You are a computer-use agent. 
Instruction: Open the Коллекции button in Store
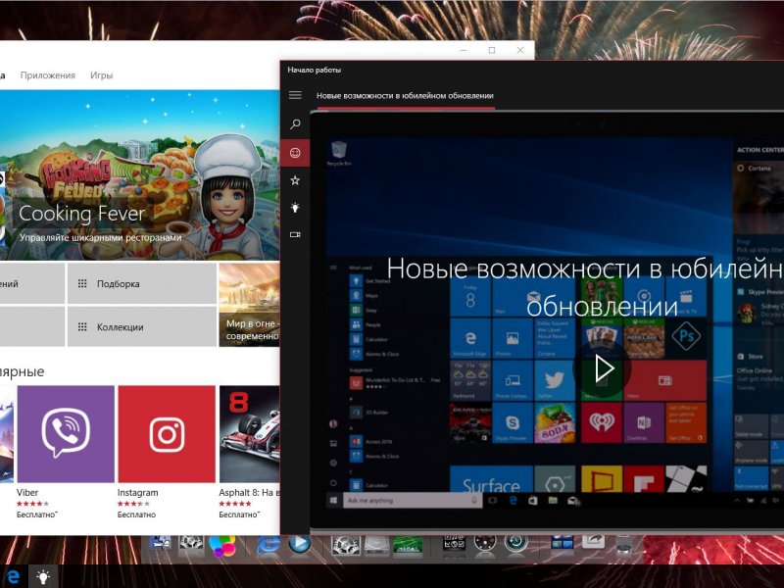(142, 327)
